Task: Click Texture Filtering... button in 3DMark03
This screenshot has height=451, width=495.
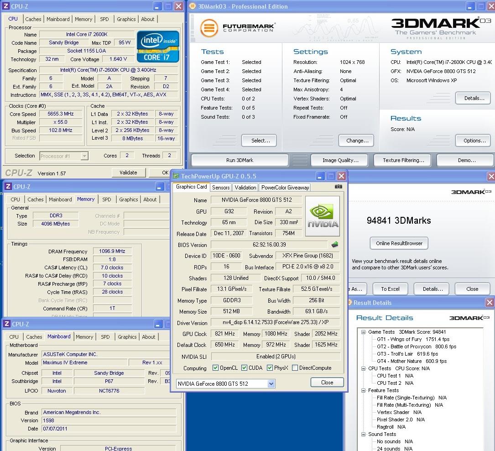Action: click(402, 160)
